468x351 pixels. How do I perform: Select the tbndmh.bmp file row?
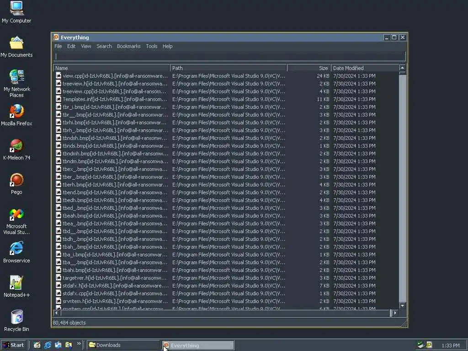(226, 154)
